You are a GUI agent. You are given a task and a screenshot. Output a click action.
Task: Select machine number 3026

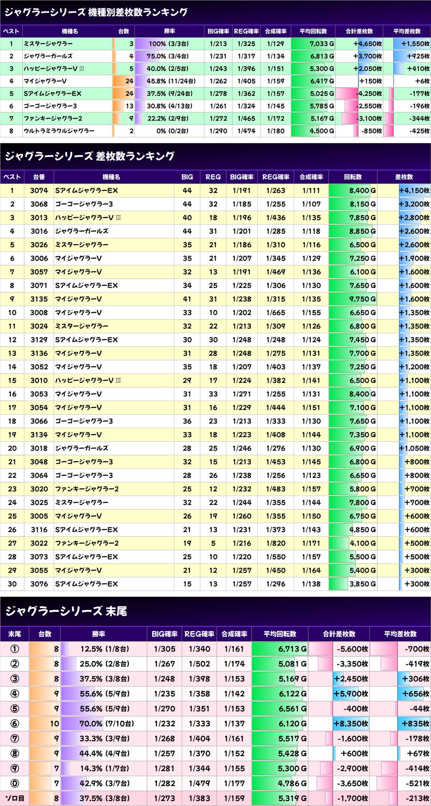pos(39,245)
